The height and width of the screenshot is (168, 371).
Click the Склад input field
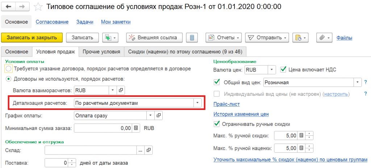point(90,150)
